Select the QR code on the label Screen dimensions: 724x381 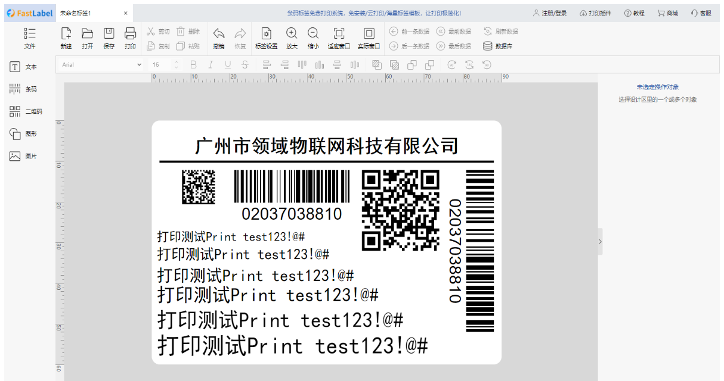(x=401, y=210)
